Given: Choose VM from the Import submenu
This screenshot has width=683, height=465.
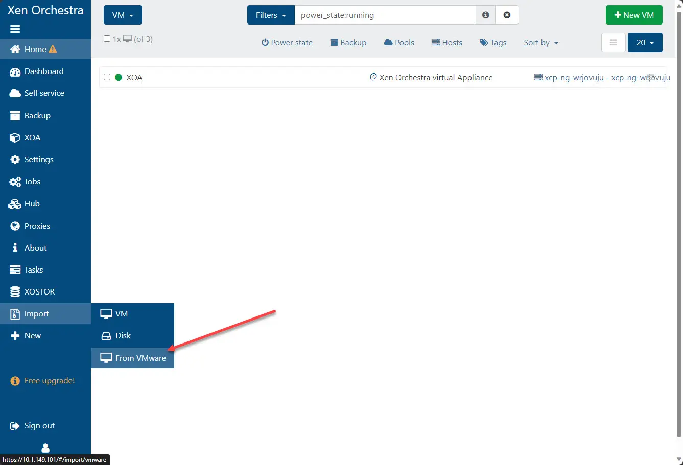Looking at the screenshot, I should coord(132,314).
